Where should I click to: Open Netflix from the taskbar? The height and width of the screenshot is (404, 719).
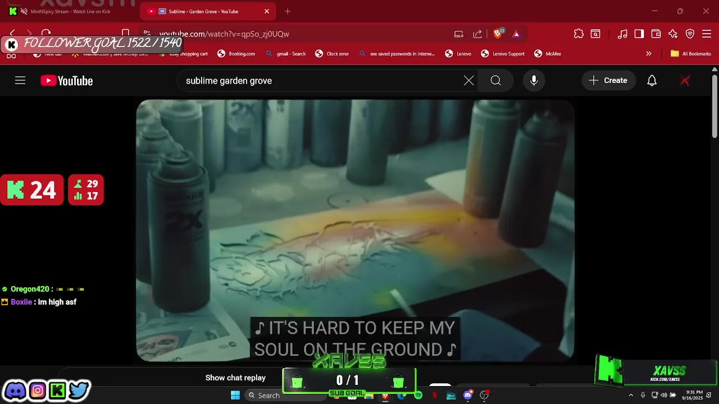coord(435,396)
